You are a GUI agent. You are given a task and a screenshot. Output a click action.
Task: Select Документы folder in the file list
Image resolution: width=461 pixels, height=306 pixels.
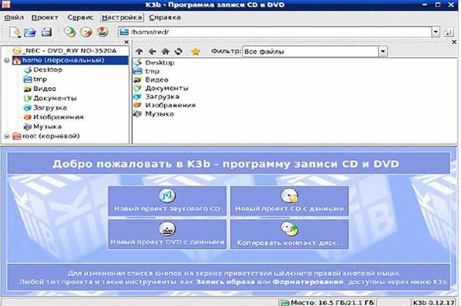pos(167,88)
